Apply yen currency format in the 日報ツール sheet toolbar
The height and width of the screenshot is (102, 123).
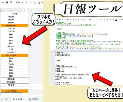pos(73,19)
